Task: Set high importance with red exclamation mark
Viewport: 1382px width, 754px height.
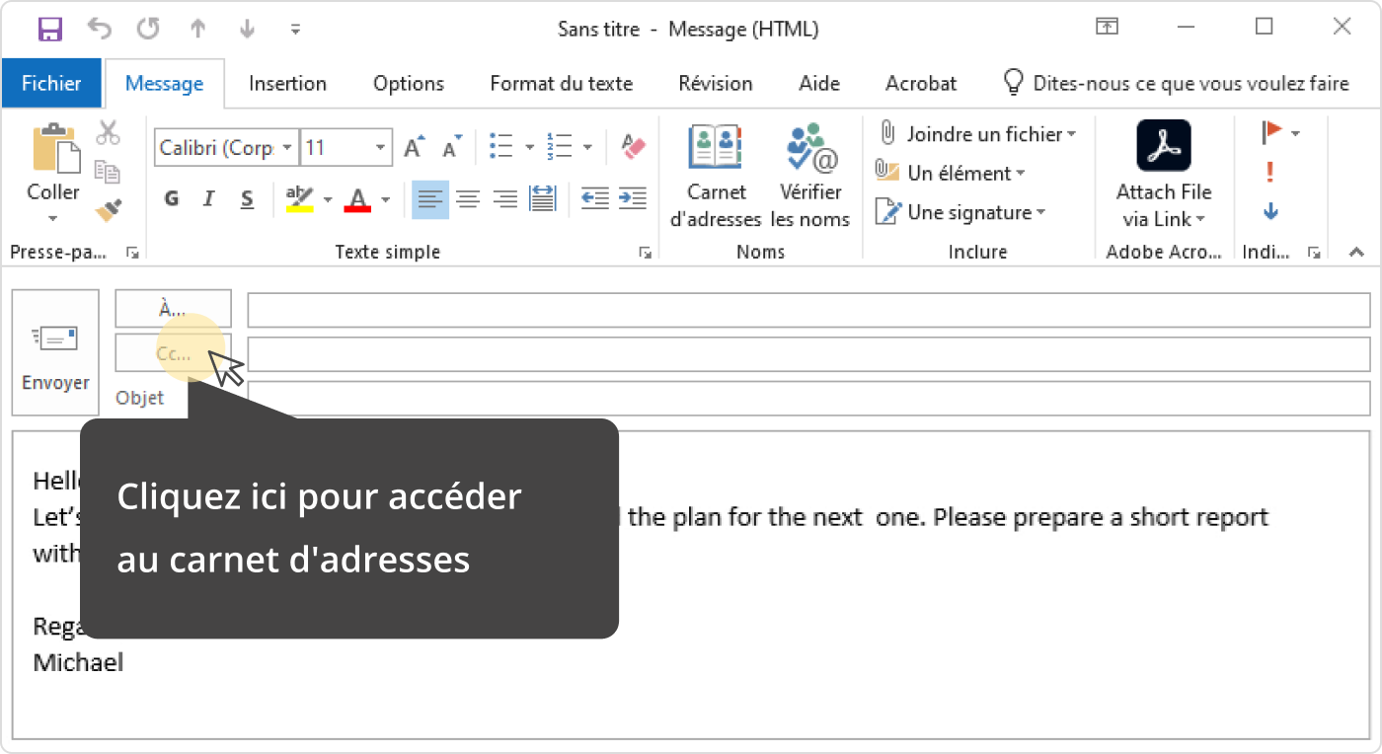Action: coord(1269,173)
